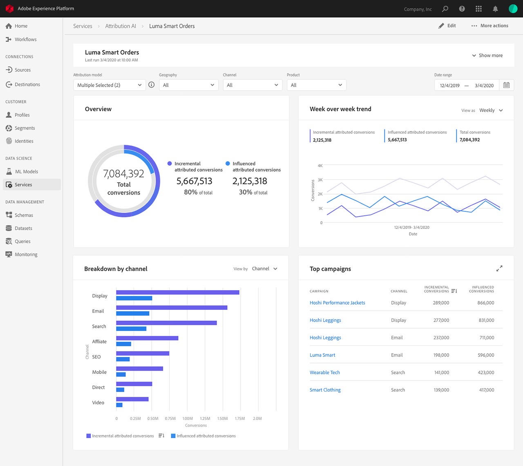This screenshot has height=466, width=523.
Task: Click the Home icon in sidebar
Action: tap(9, 26)
